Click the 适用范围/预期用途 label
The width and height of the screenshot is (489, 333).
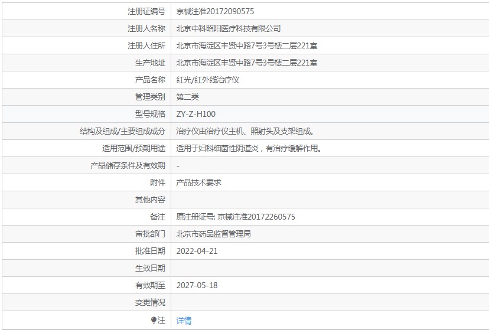134,148
